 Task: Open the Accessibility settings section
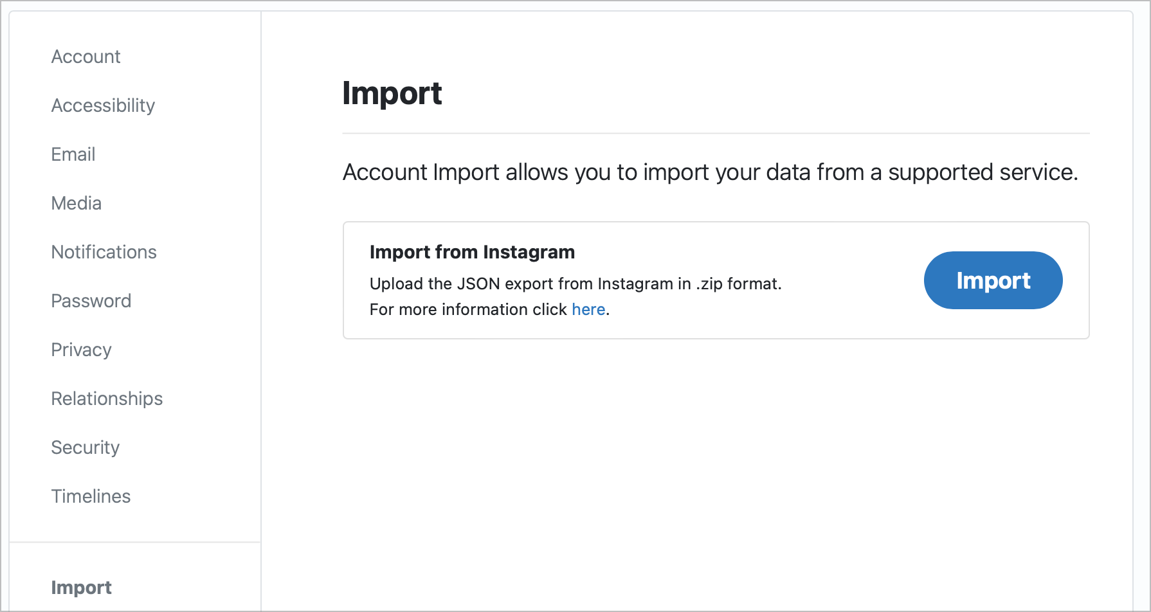[x=103, y=105]
